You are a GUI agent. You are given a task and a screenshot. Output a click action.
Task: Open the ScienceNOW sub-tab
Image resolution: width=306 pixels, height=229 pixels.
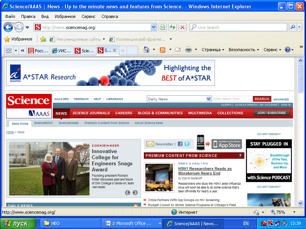click(x=43, y=123)
